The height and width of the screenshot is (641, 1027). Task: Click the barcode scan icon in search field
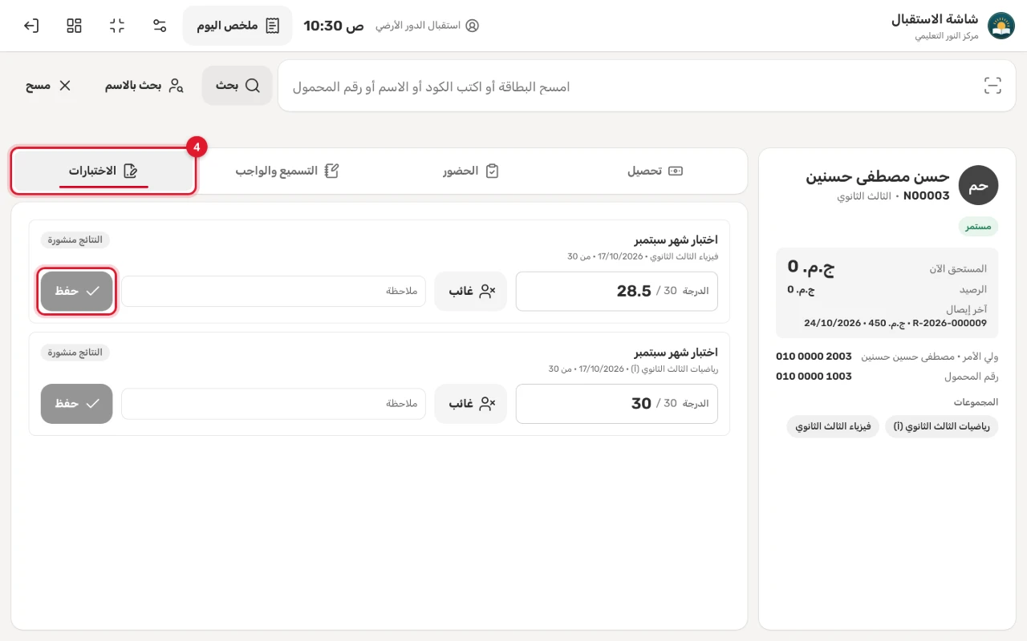[993, 86]
